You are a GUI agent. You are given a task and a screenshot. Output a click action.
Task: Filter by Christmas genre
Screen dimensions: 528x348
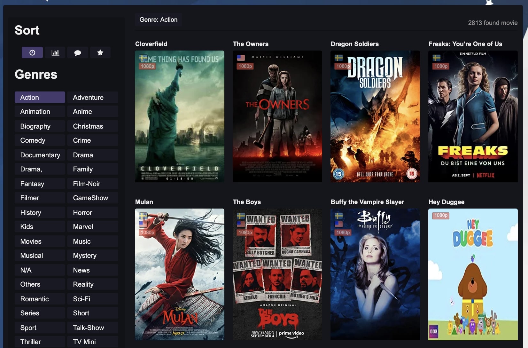(93, 126)
